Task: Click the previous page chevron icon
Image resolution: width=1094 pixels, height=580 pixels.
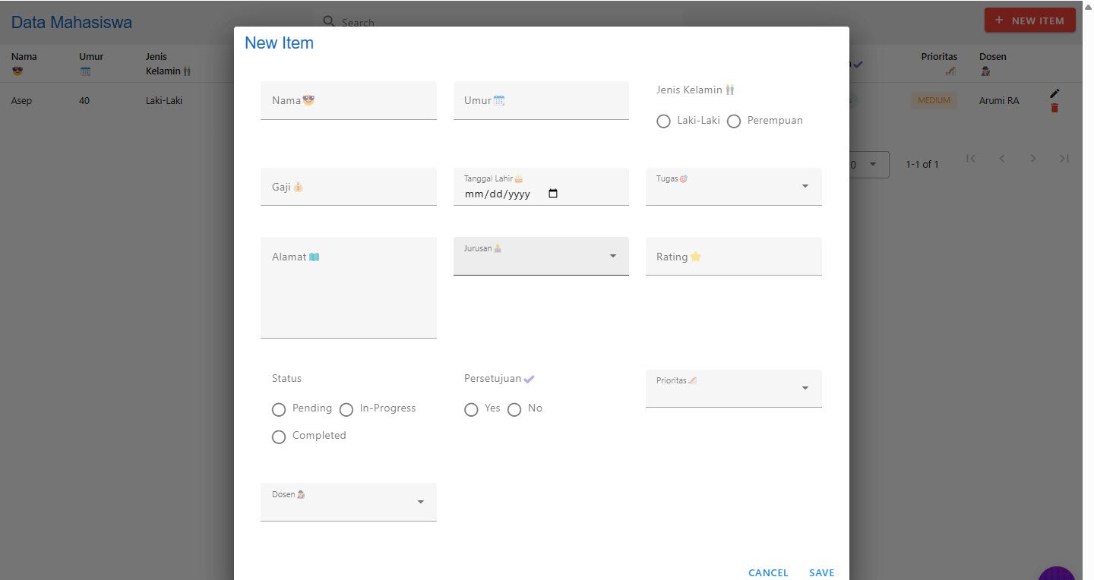Action: pyautogui.click(x=1002, y=159)
